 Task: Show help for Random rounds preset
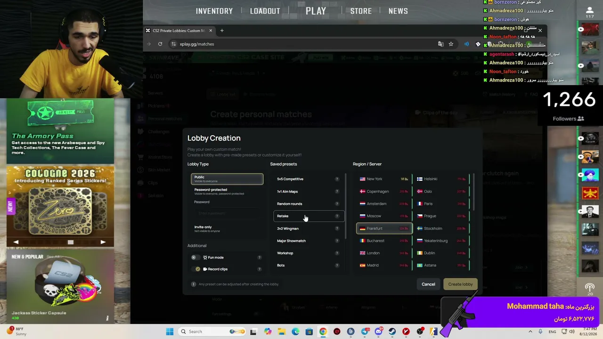point(337,204)
